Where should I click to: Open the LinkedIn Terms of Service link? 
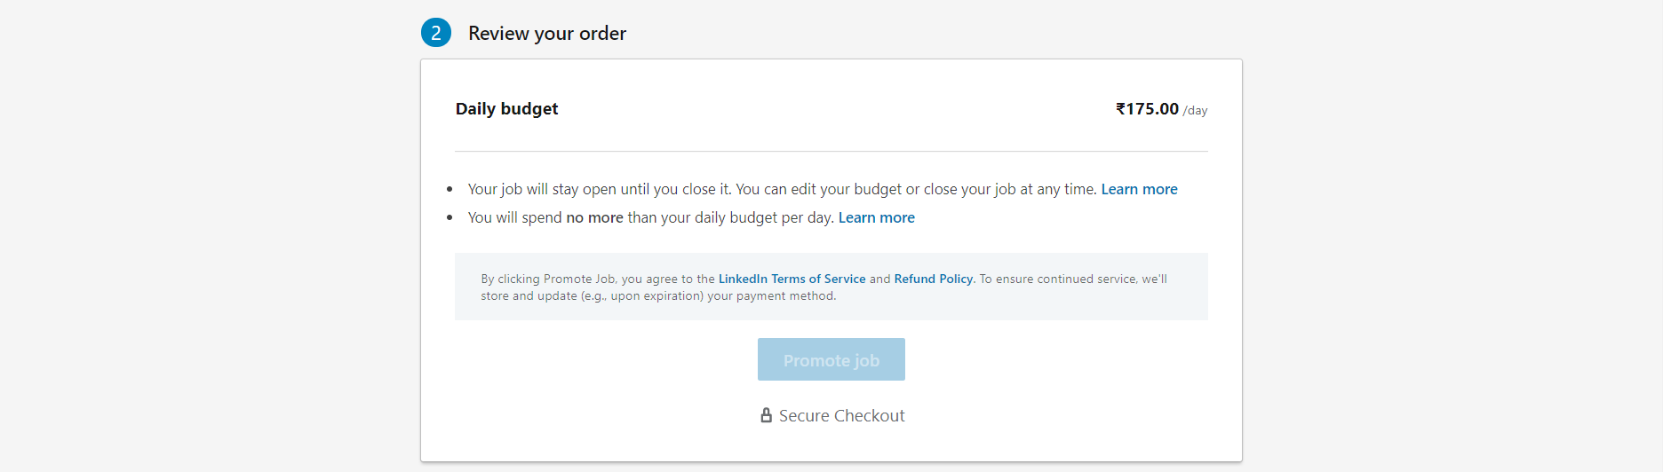point(792,279)
